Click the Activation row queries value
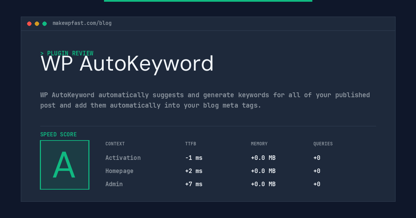416x218 pixels. tap(317, 158)
